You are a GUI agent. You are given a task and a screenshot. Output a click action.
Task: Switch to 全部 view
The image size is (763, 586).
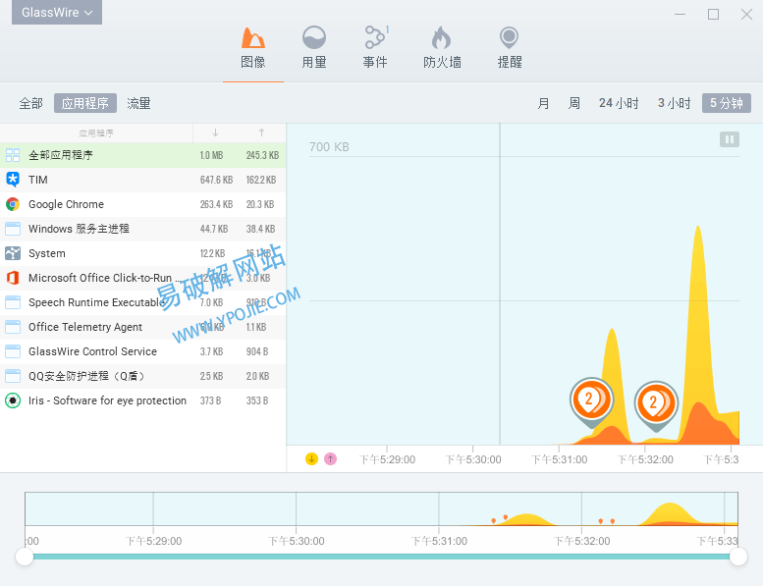[31, 103]
